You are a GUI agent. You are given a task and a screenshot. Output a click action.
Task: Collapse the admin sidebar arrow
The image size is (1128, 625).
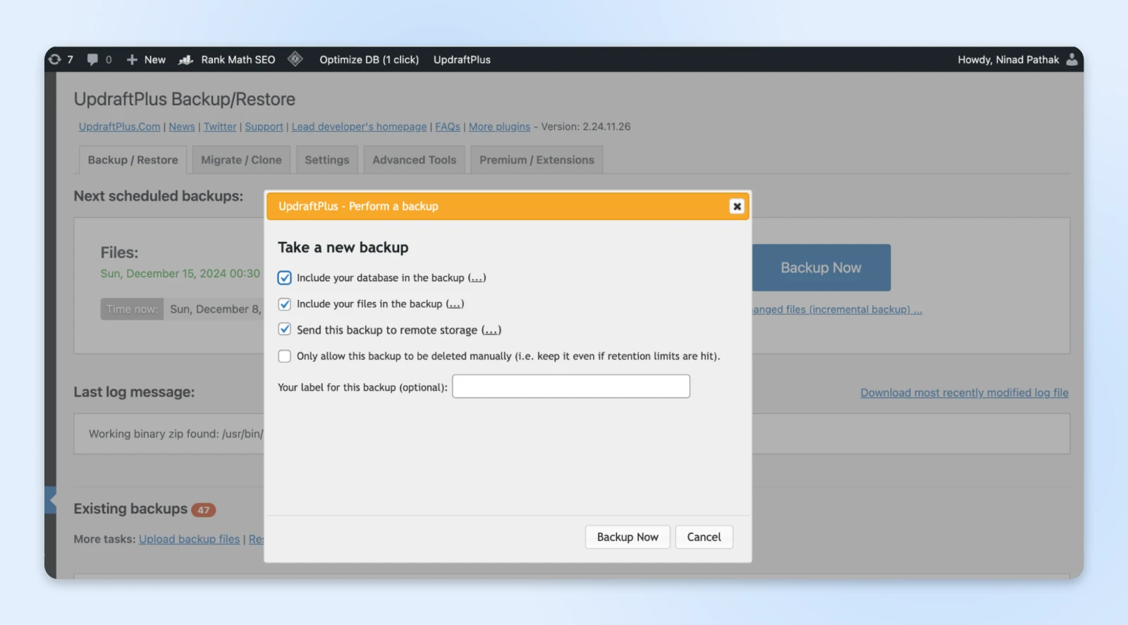(51, 499)
